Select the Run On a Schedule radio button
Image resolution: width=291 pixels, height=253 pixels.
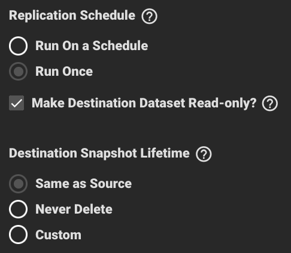click(x=18, y=46)
